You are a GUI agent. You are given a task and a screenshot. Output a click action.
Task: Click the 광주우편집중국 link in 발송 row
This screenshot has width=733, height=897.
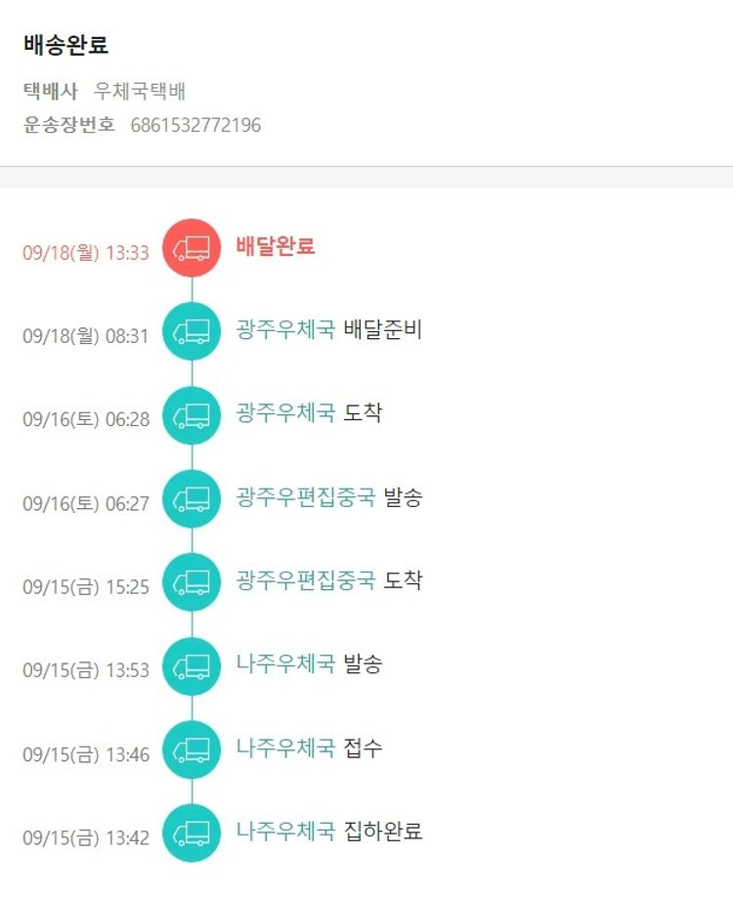click(x=305, y=497)
